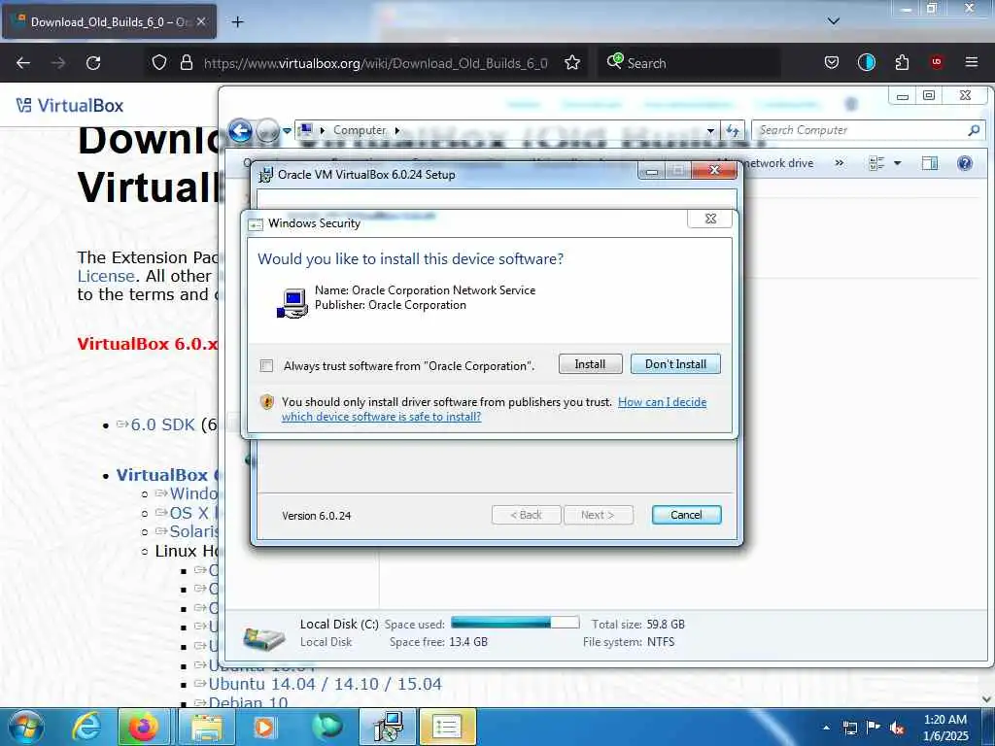This screenshot has height=746, width=995.
Task: Open Action Center flag icon
Action: 874,728
